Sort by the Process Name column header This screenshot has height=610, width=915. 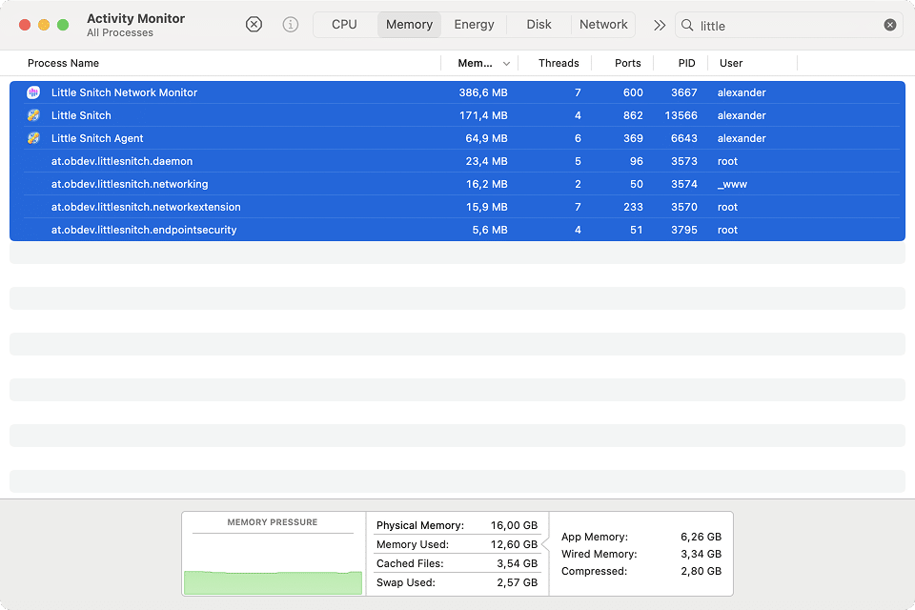click(63, 63)
